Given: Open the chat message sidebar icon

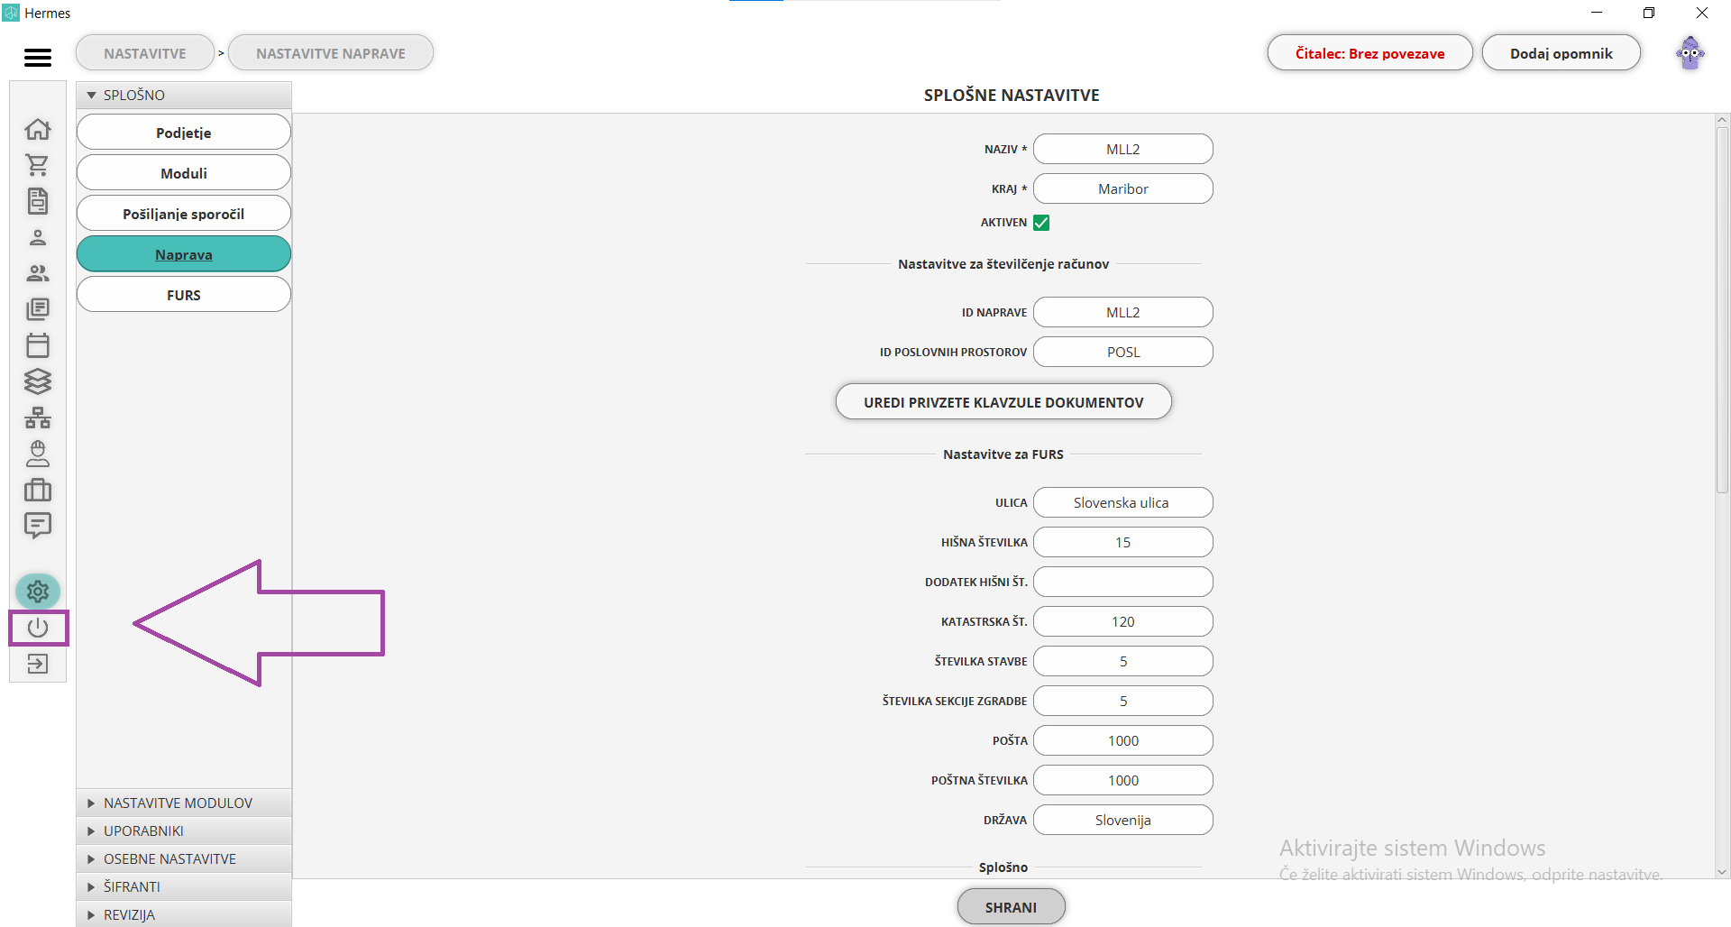Looking at the screenshot, I should 38,526.
